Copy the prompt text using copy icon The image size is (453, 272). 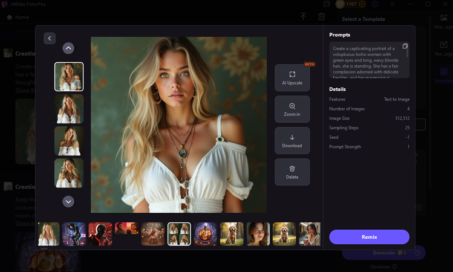pos(405,46)
